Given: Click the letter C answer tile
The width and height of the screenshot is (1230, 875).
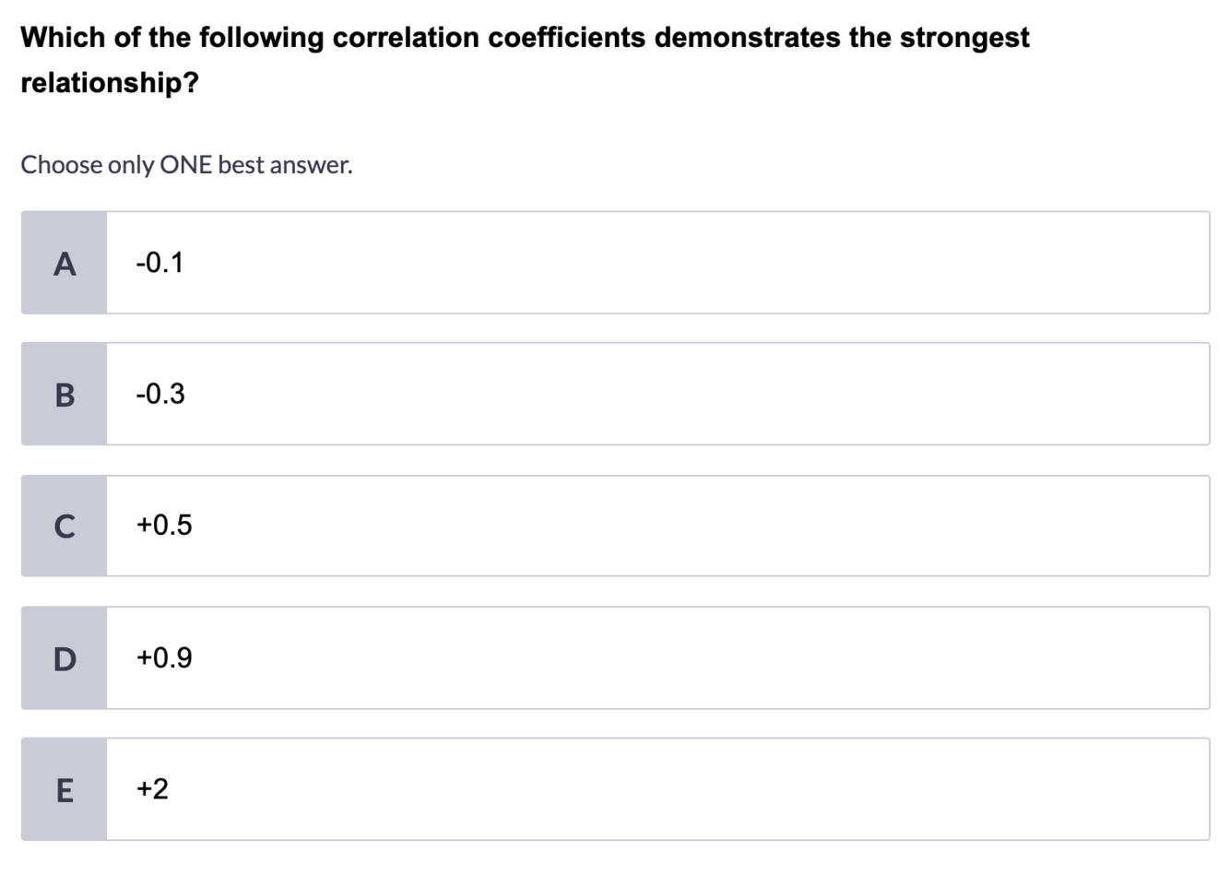Looking at the screenshot, I should 64,526.
